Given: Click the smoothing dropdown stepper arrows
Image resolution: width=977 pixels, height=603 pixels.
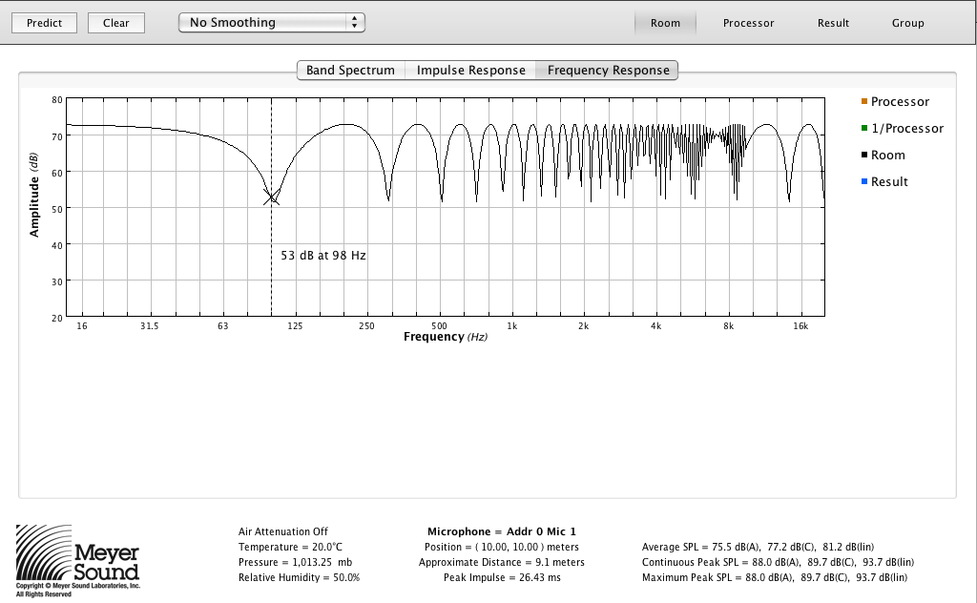Looking at the screenshot, I should (x=355, y=22).
